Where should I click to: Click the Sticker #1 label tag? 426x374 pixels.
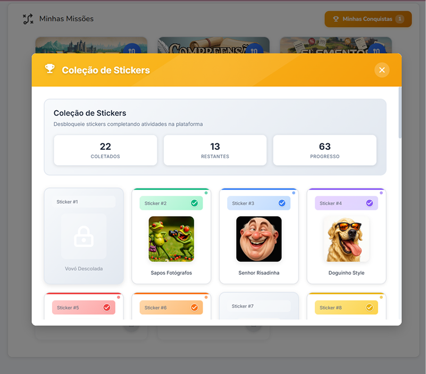(x=83, y=202)
